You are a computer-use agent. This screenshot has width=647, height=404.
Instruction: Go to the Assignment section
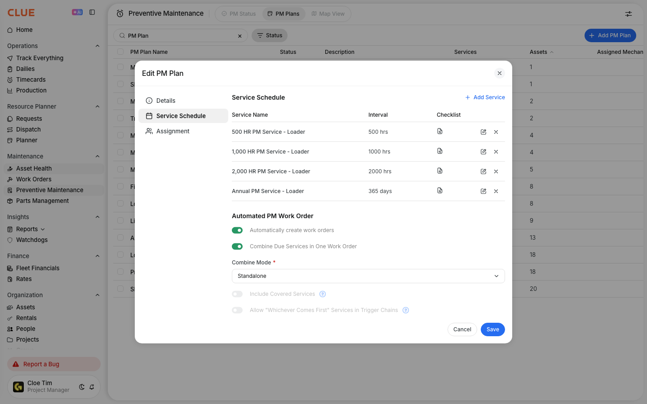[183, 131]
